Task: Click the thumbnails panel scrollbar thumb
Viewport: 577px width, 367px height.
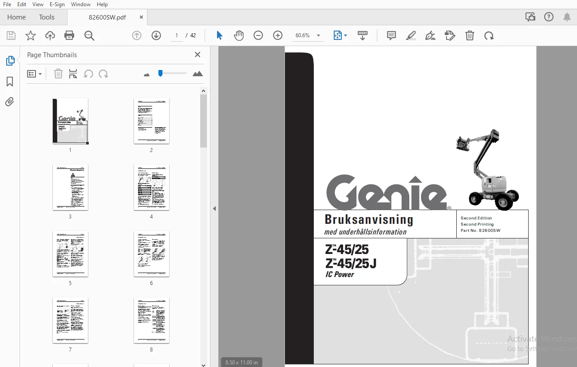Action: [x=203, y=121]
